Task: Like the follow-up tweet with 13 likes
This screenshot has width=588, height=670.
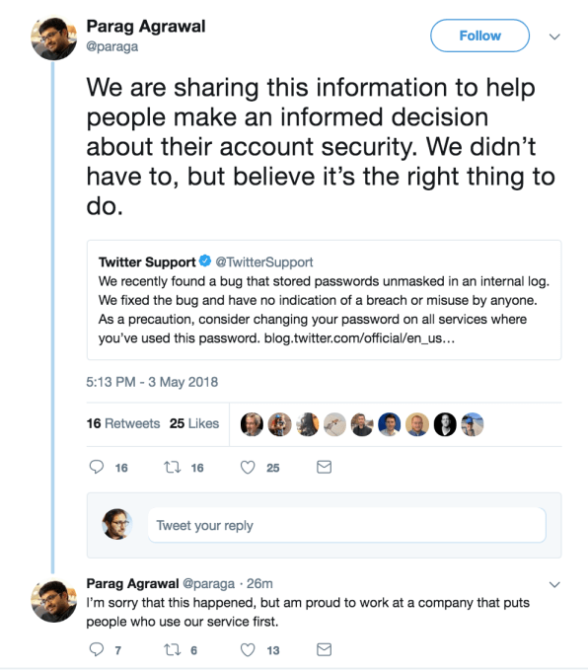Action: point(248,650)
